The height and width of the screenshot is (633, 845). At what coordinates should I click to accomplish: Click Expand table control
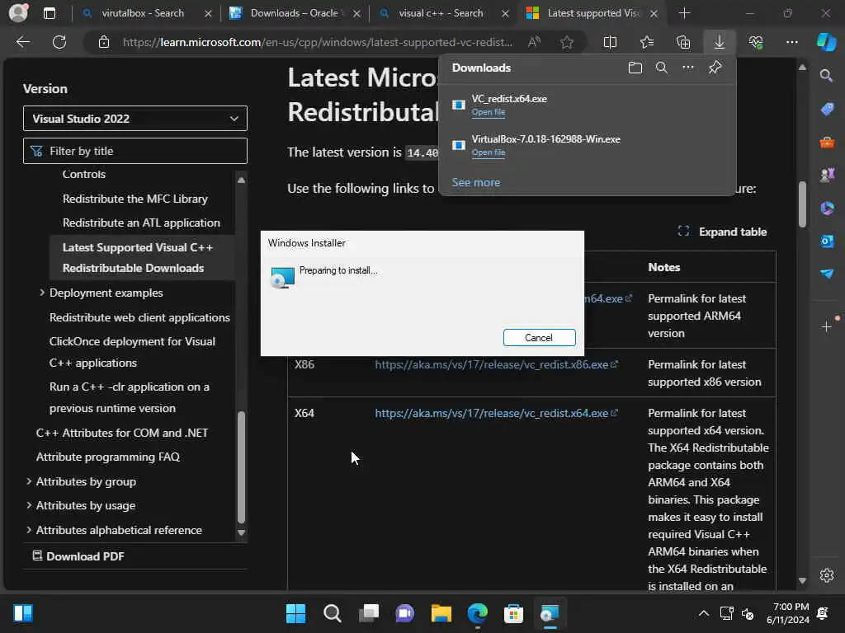pyautogui.click(x=722, y=232)
